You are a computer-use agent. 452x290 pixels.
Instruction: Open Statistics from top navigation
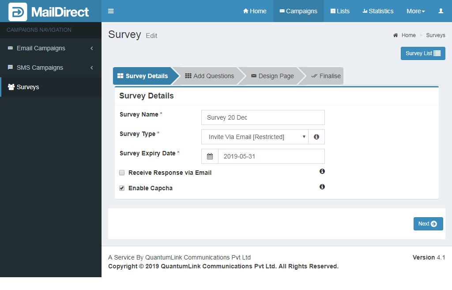pyautogui.click(x=378, y=11)
